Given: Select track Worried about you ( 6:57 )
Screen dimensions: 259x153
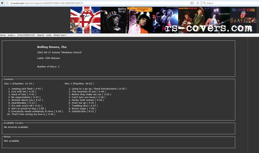Looking at the screenshot, I should [x=27, y=100].
